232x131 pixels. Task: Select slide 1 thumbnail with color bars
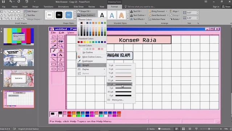click(18, 36)
